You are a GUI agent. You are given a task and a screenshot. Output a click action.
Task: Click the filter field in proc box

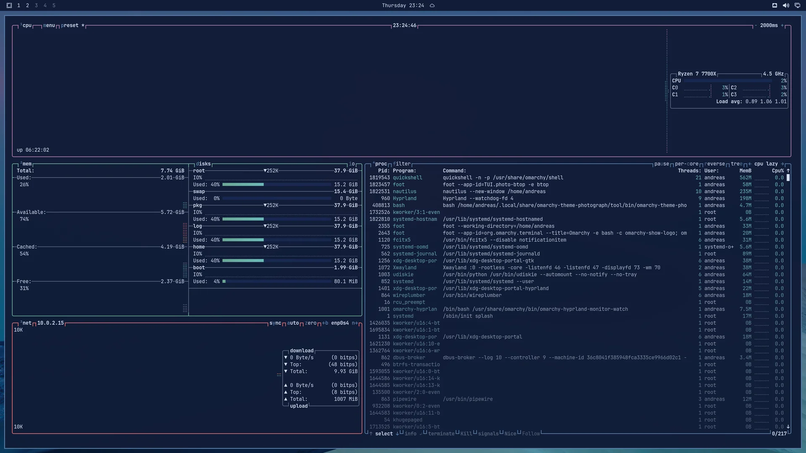pos(402,164)
